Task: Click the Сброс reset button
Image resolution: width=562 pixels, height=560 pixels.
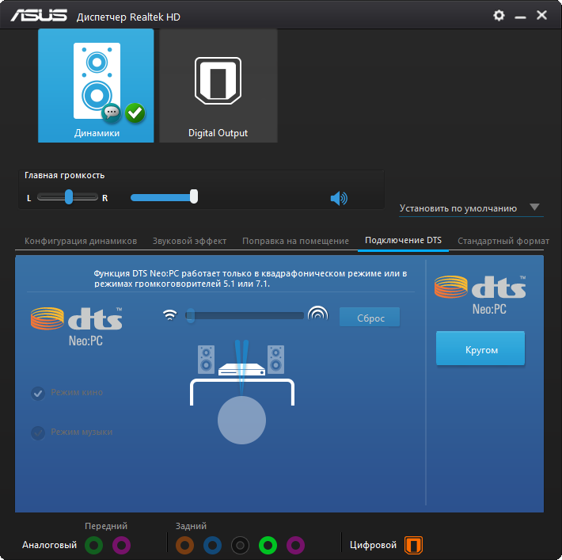Action: pyautogui.click(x=370, y=318)
